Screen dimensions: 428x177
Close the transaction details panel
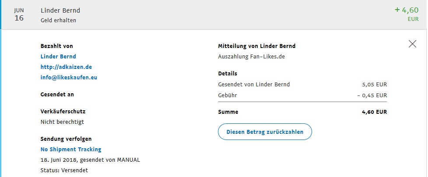412,44
